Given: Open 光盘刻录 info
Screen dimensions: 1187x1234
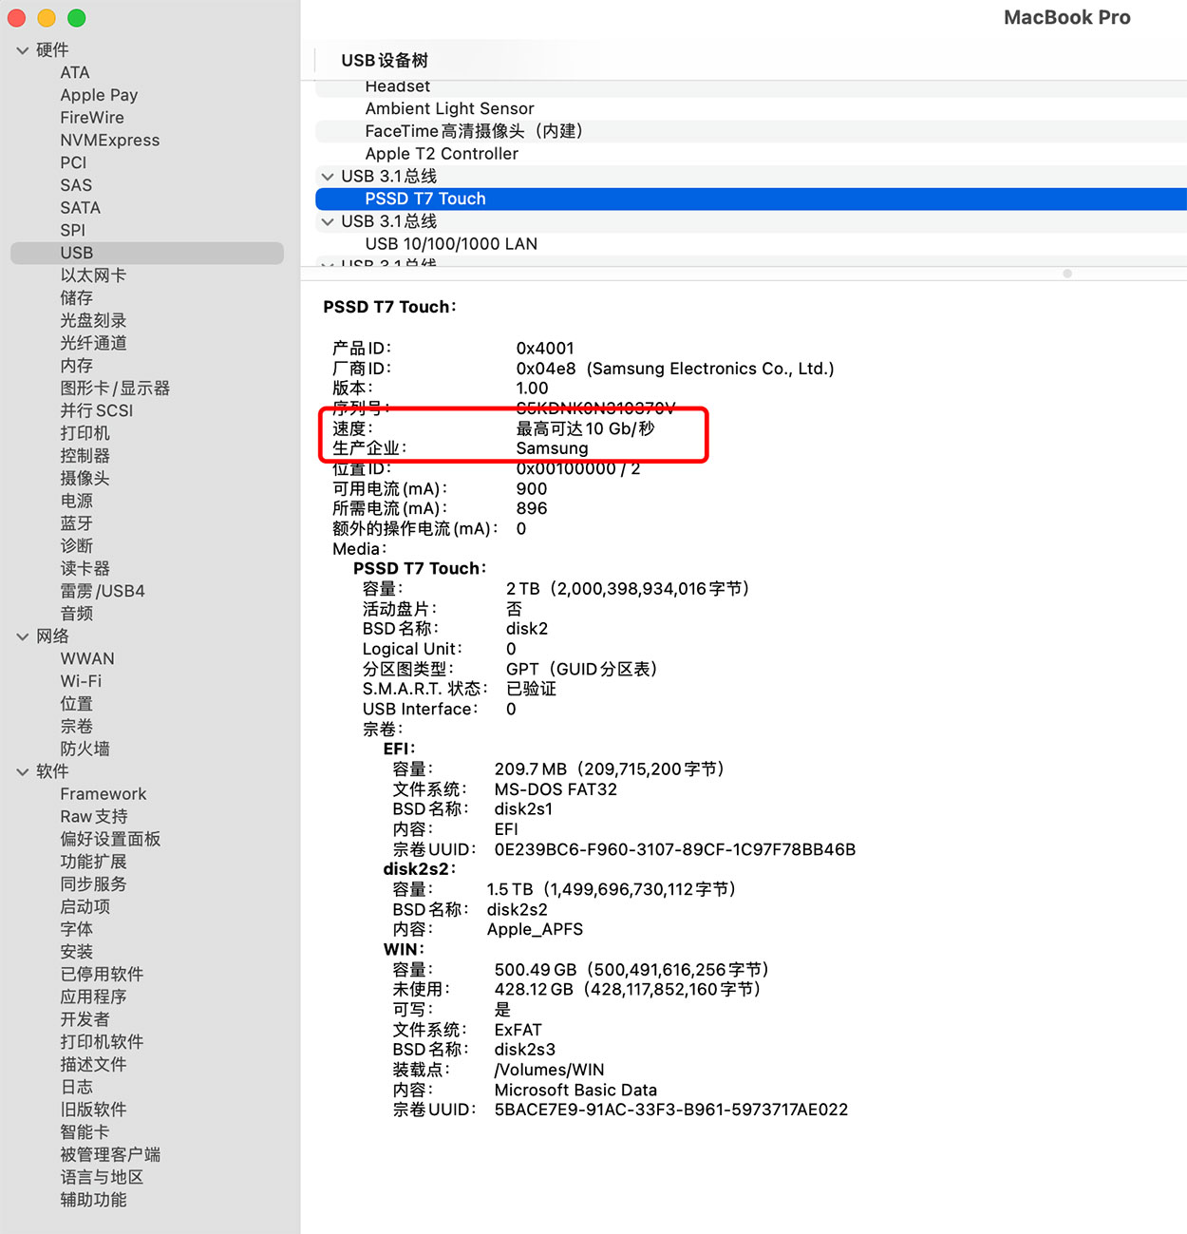Looking at the screenshot, I should pyautogui.click(x=93, y=321).
